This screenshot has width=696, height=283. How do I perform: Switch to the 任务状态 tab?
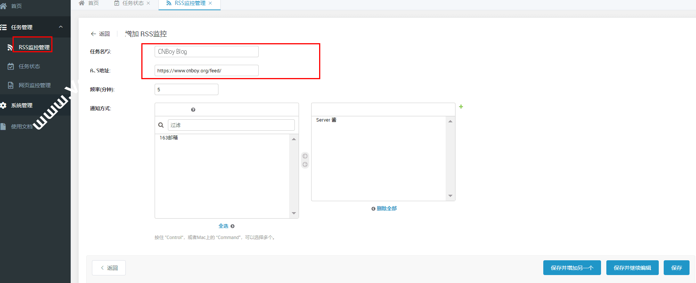click(133, 3)
